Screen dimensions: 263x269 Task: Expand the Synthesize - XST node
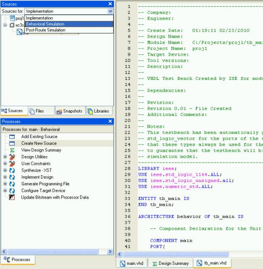(x=5, y=170)
